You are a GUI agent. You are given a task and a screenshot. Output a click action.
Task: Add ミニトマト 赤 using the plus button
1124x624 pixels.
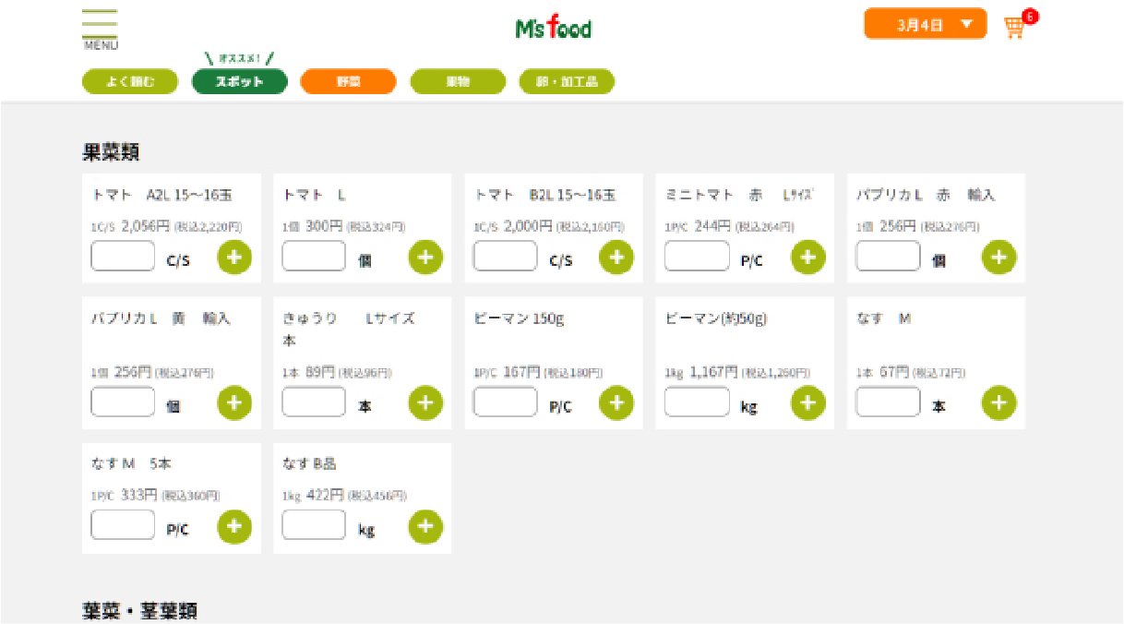point(807,258)
